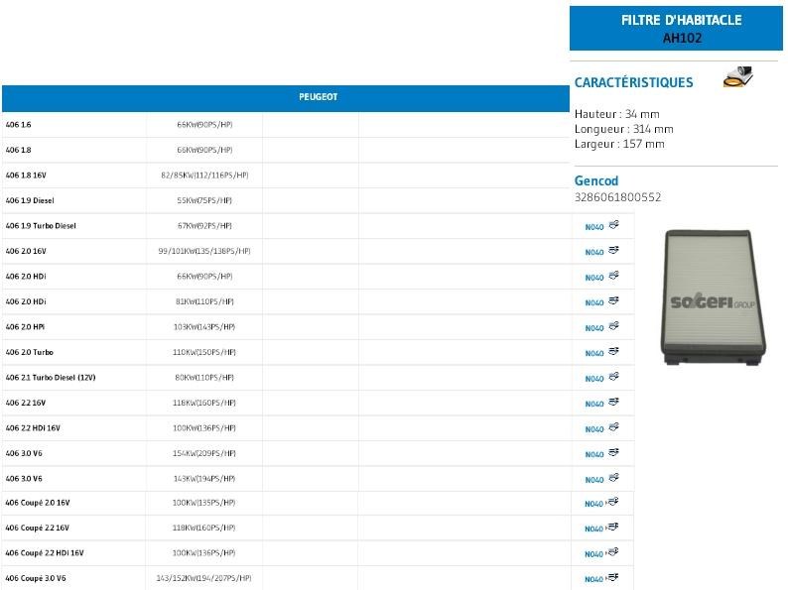This screenshot has width=788, height=590.
Task: Select the 406 2.2 HDi 16V model name
Action: coord(33,428)
